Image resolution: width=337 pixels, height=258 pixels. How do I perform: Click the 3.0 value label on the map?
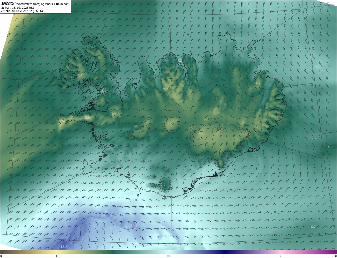tap(114, 114)
